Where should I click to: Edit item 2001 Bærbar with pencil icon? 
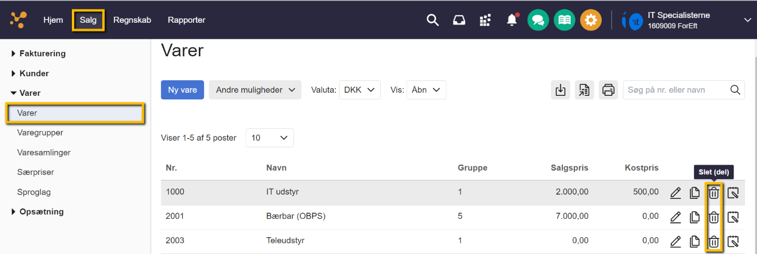click(x=676, y=217)
